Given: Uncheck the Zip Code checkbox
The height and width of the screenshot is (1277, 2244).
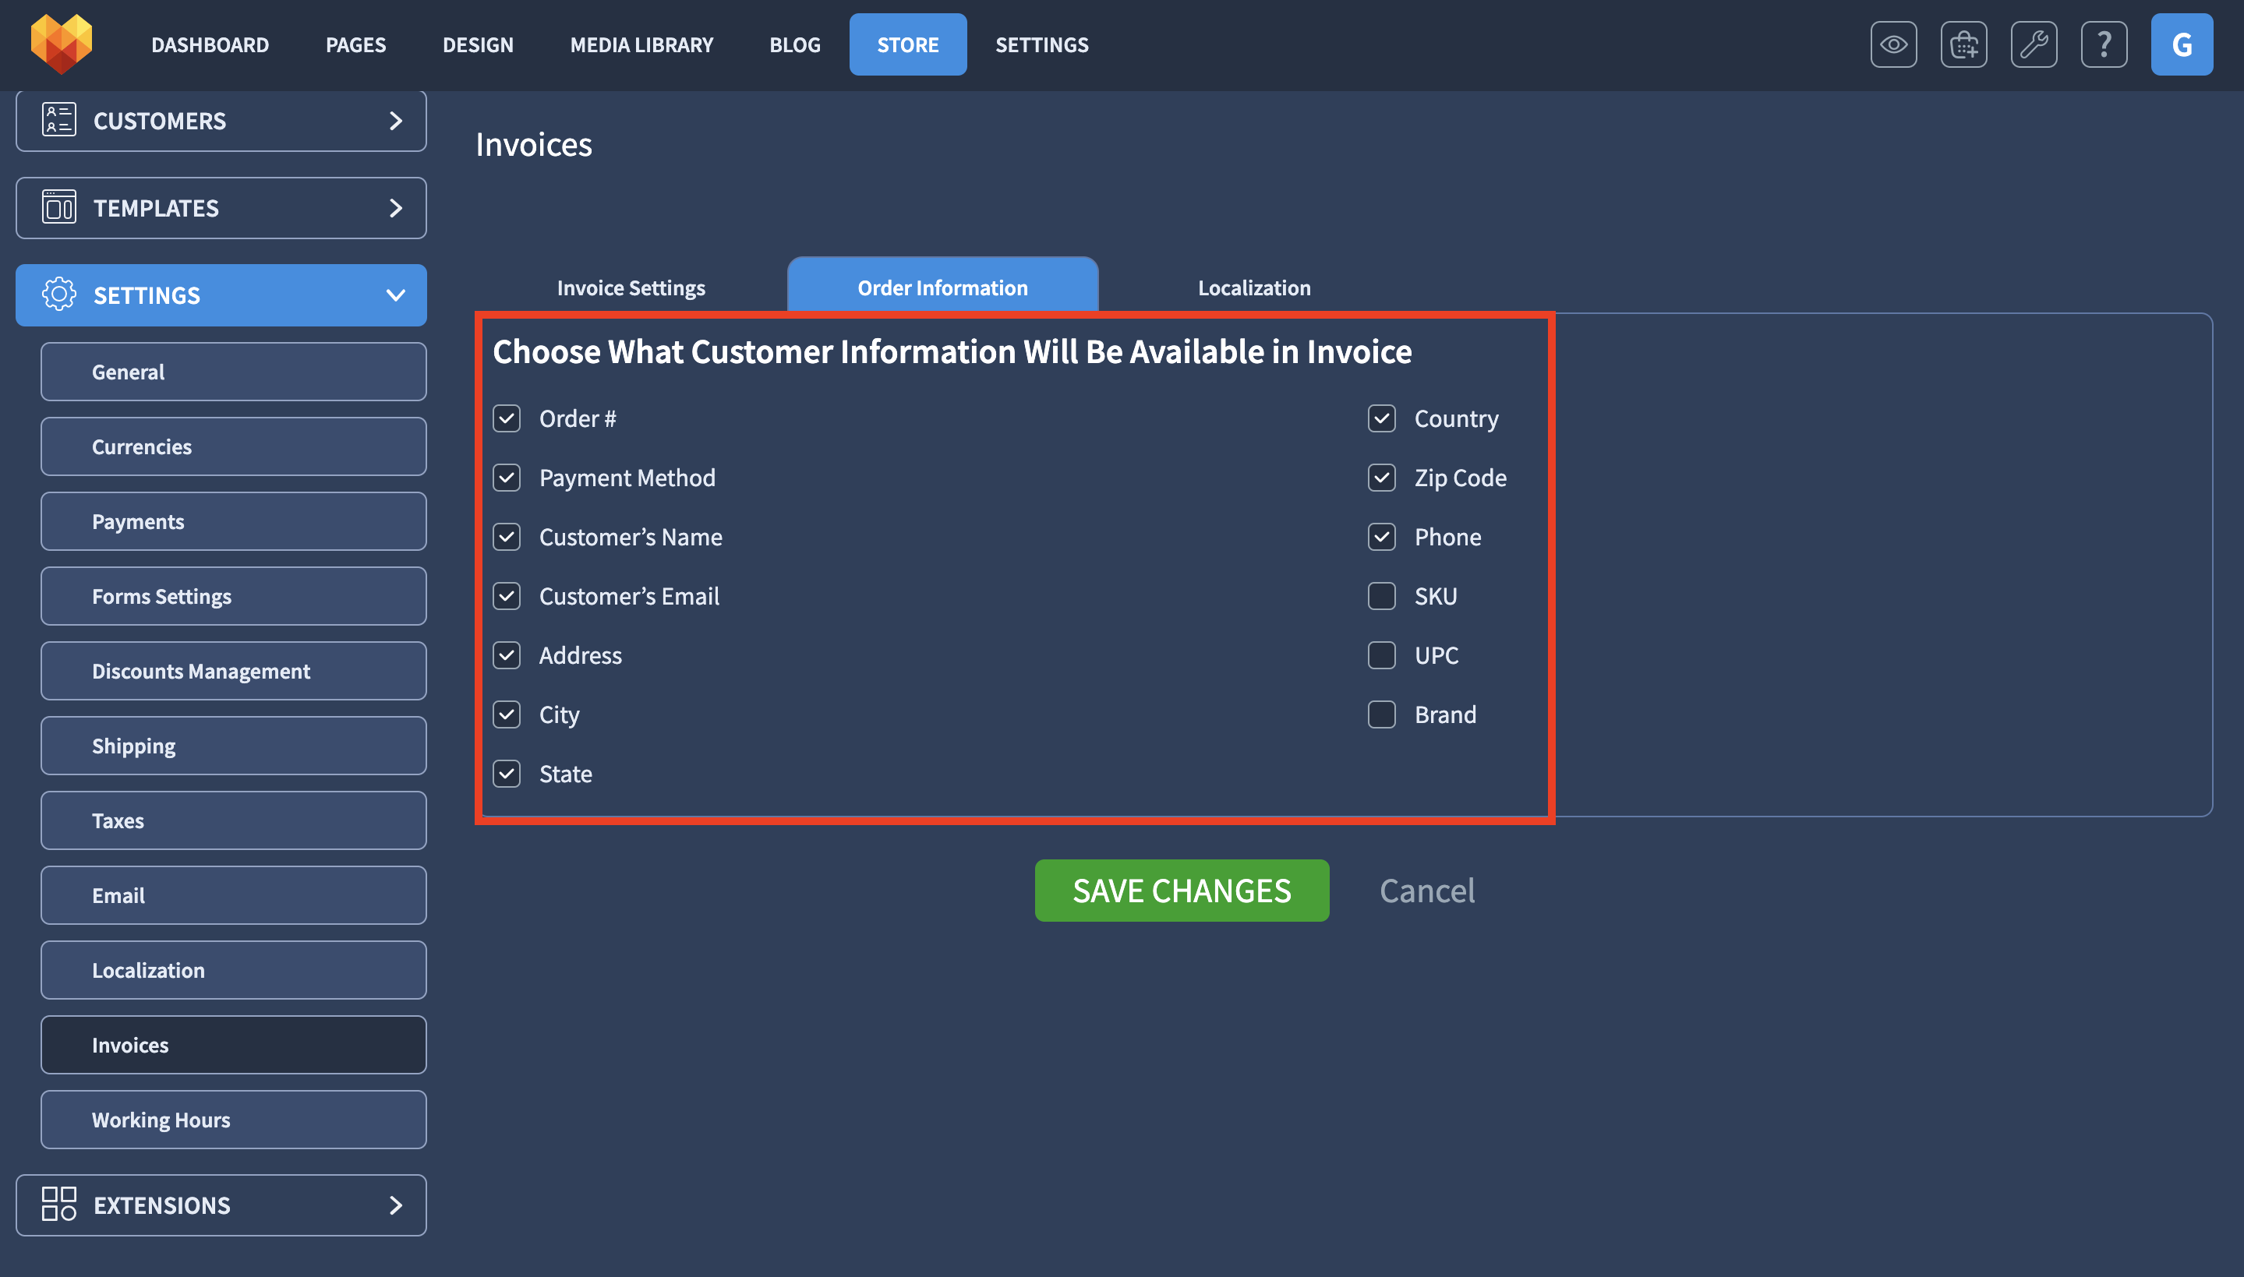Looking at the screenshot, I should pos(1382,478).
